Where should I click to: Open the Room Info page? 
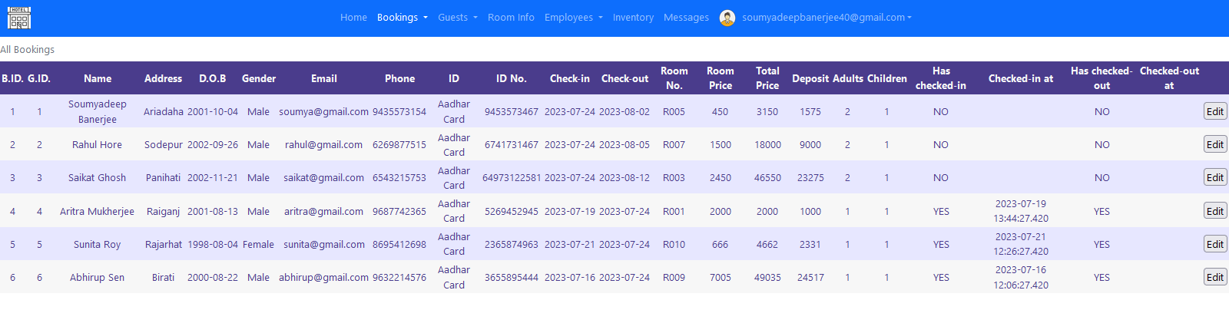511,18
